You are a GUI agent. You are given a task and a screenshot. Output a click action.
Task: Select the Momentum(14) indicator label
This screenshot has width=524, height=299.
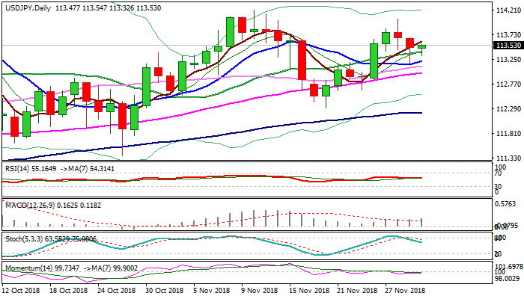pos(25,266)
